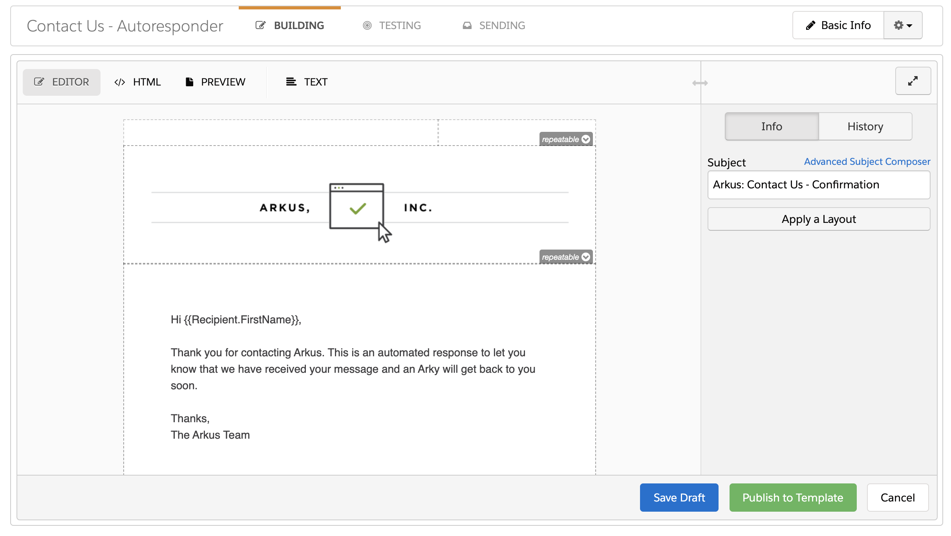Open the Advanced Subject Composer link
Viewport: 951px width, 536px height.
pos(867,162)
